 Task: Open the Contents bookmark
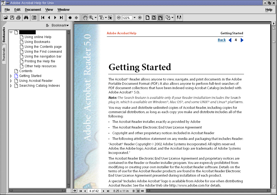click(x=26, y=71)
